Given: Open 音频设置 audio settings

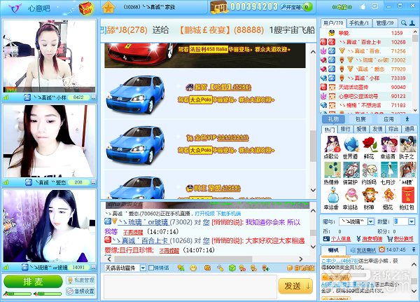Looking at the screenshot, I should tap(80, 291).
